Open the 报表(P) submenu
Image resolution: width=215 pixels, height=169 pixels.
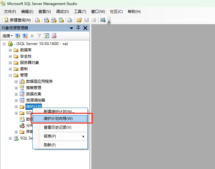pos(60,136)
